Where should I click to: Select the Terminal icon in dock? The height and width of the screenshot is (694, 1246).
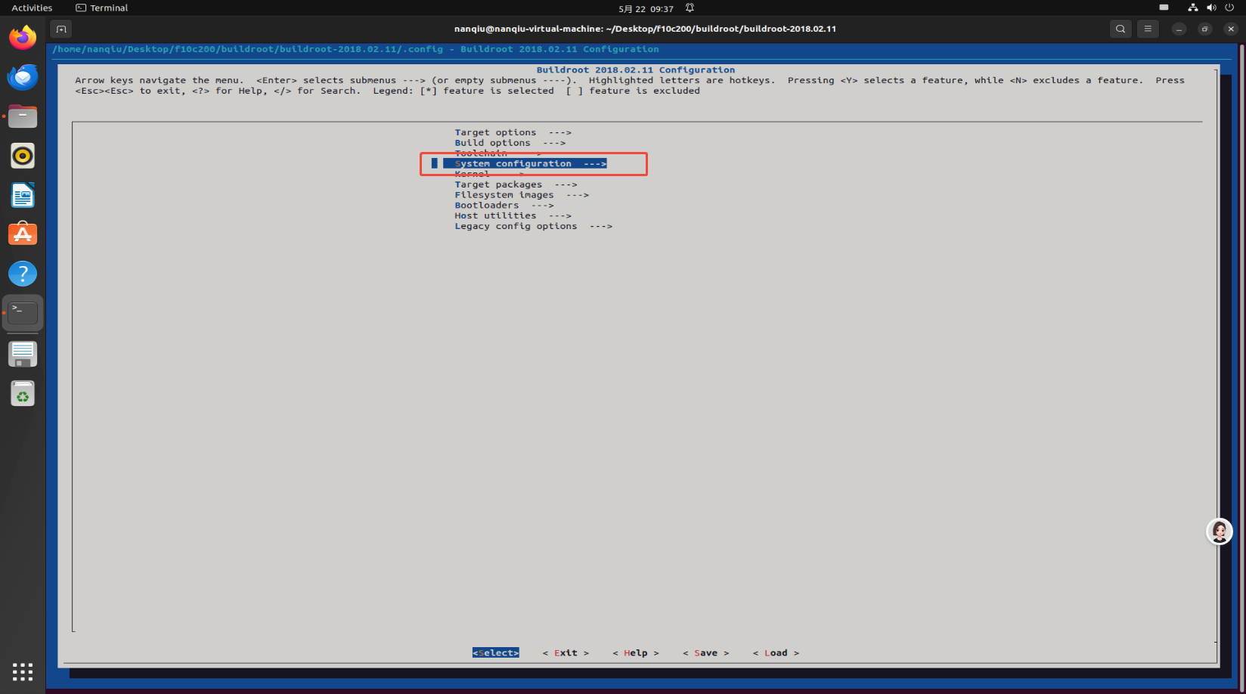click(x=23, y=313)
